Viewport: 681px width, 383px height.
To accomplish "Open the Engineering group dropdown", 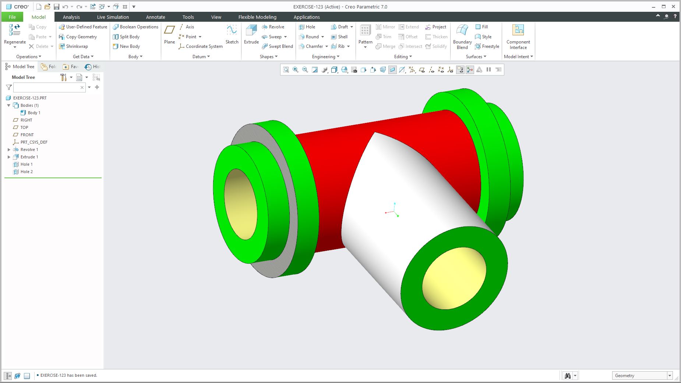I will click(x=326, y=57).
